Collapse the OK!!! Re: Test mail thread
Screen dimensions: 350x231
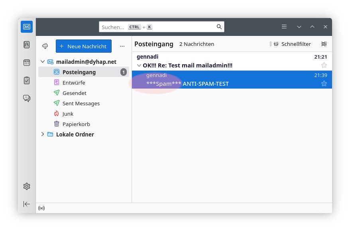139,65
